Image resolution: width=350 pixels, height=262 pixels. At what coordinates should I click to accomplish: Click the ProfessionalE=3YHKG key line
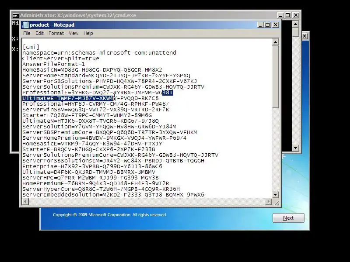coord(98,93)
